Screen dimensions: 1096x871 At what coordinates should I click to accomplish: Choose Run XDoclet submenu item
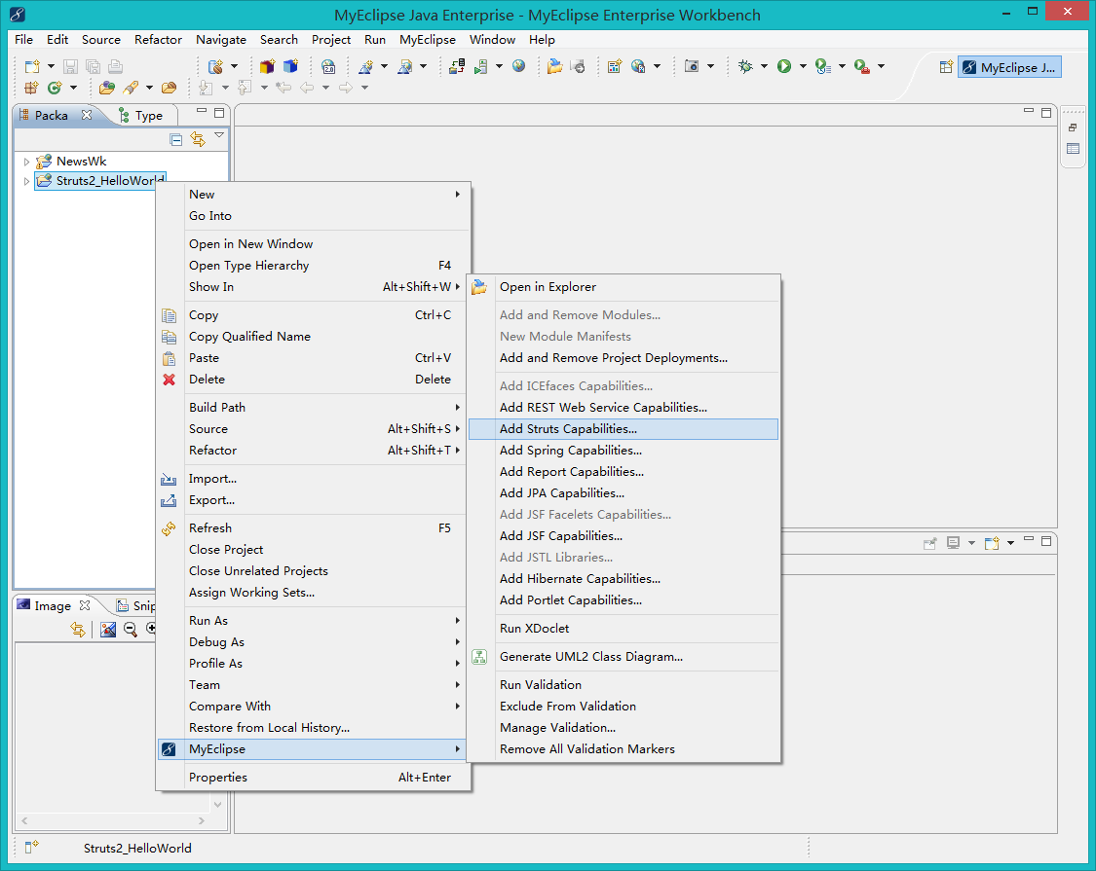pyautogui.click(x=623, y=628)
